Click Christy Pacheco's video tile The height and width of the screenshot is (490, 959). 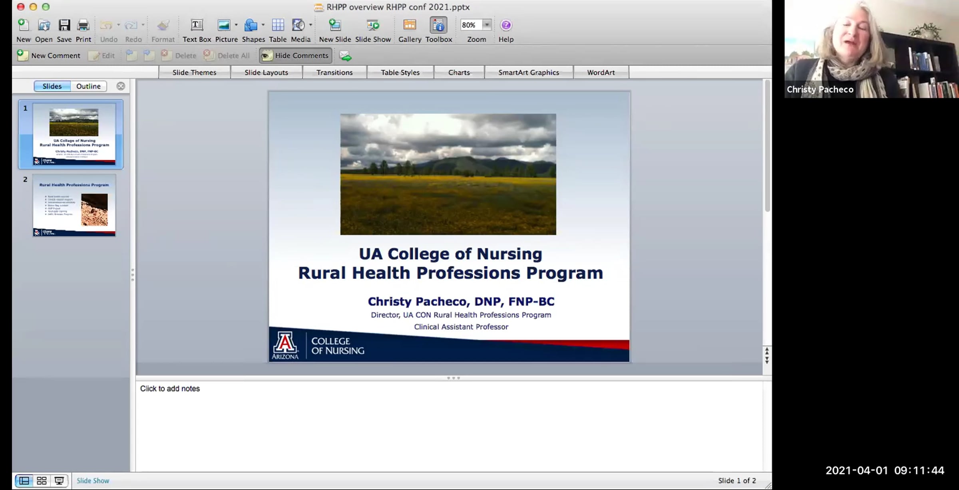(x=871, y=49)
